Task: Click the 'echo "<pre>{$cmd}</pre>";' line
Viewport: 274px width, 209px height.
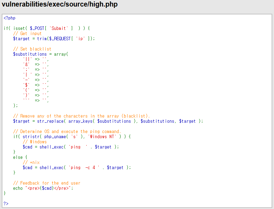Action: (43, 188)
